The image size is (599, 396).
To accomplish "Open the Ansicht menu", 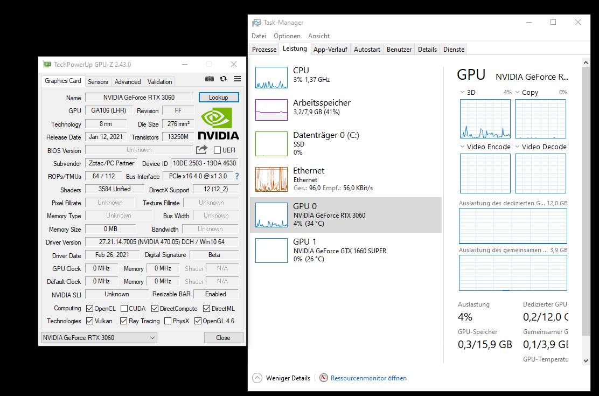I will coord(318,36).
